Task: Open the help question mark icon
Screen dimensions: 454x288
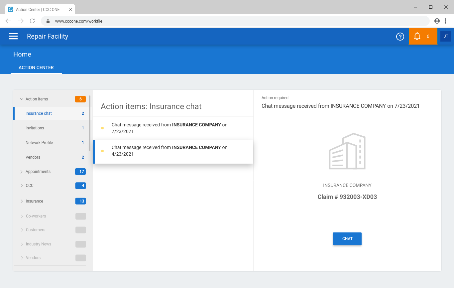Action: point(400,36)
